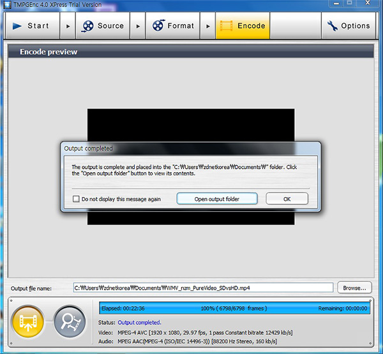The height and width of the screenshot is (354, 383).
Task: Click arrow between Source and Format
Action: click(138, 26)
